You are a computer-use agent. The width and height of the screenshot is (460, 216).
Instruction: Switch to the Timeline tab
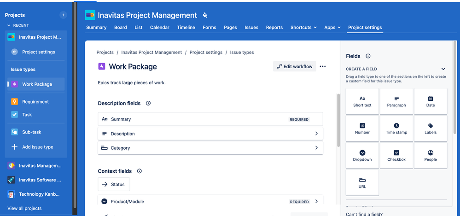coord(186,27)
